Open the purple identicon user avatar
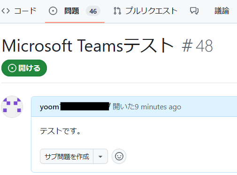The width and height of the screenshot is (237, 175). pyautogui.click(x=12, y=107)
